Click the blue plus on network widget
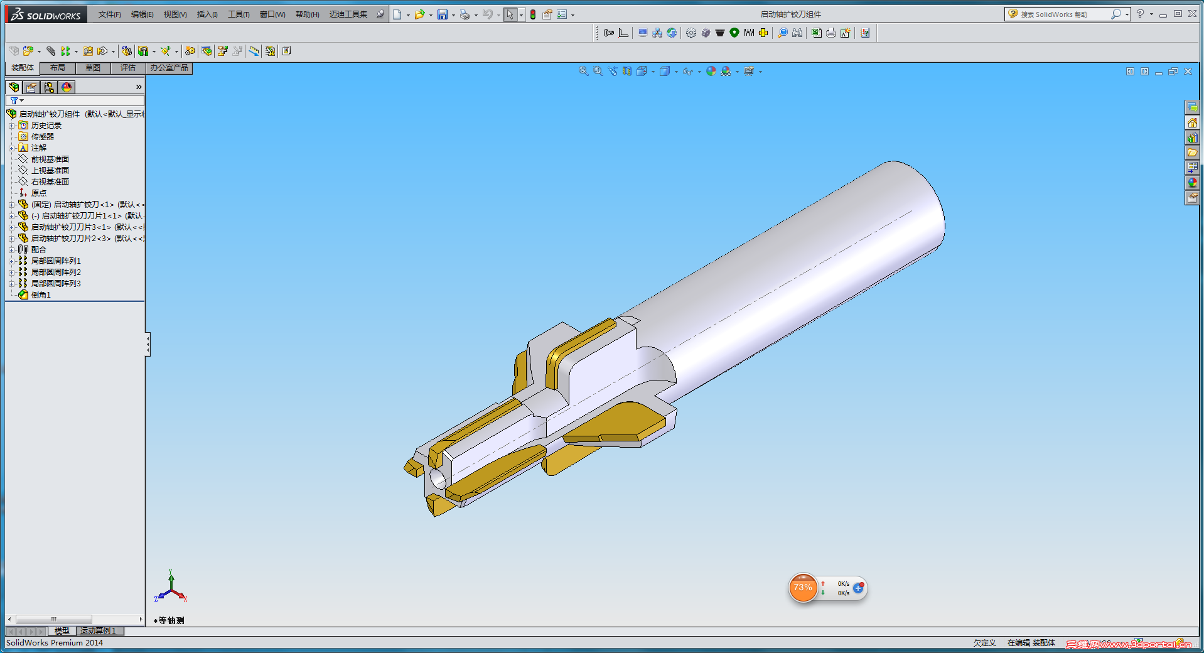Image resolution: width=1204 pixels, height=653 pixels. tap(858, 588)
